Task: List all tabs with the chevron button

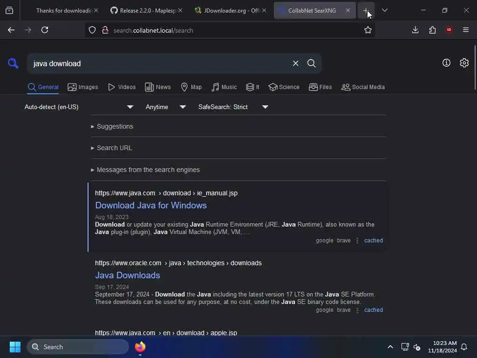Action: point(384,10)
